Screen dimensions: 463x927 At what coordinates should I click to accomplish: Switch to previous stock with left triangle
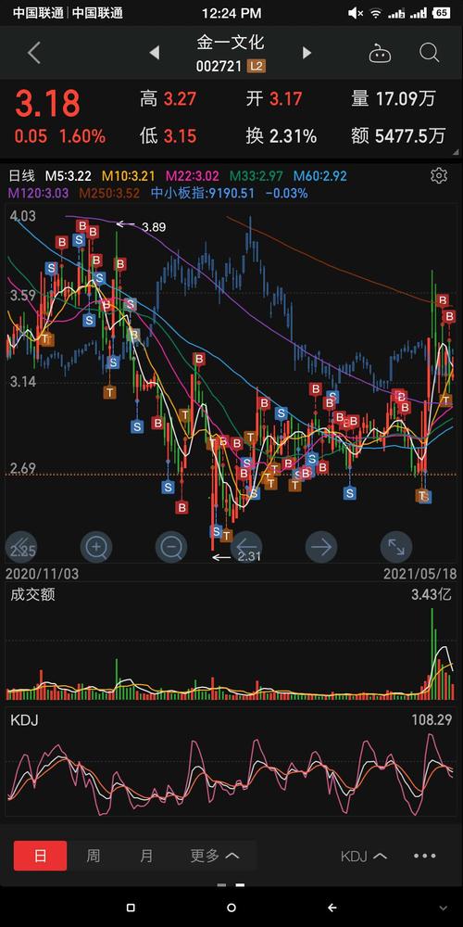[x=154, y=53]
